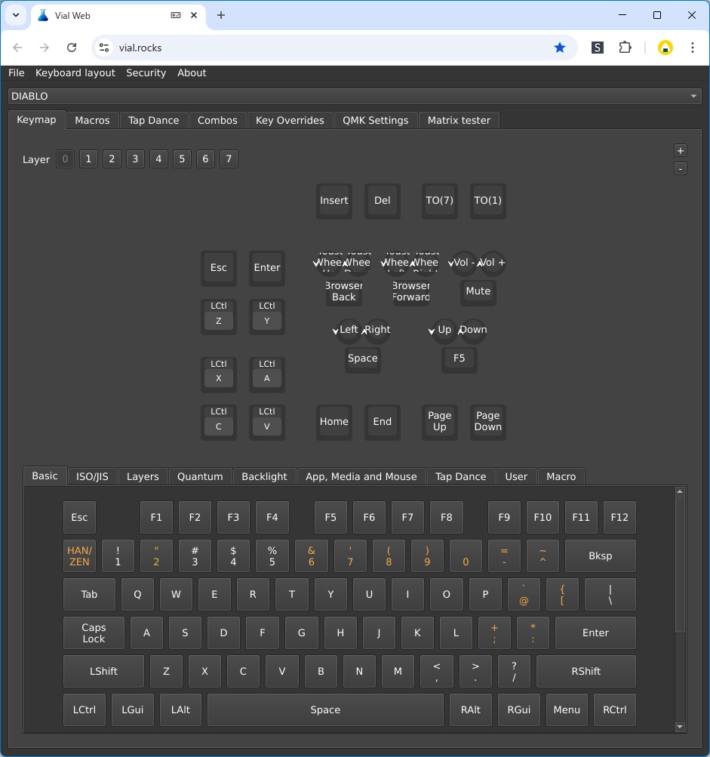Select the Browser Back key in keymap
Screen dimensions: 710x757
click(343, 291)
